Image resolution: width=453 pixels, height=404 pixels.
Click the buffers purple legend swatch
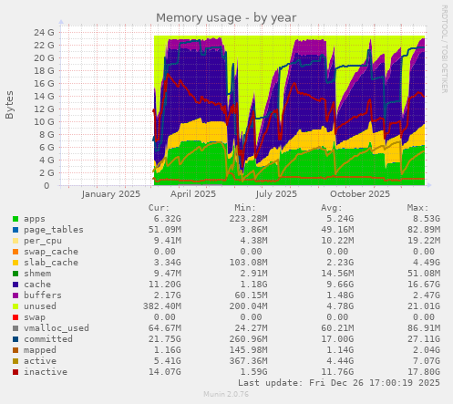[15, 295]
